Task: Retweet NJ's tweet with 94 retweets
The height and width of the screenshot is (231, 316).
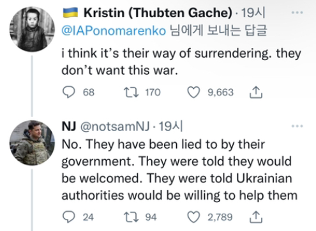Action: [132, 217]
